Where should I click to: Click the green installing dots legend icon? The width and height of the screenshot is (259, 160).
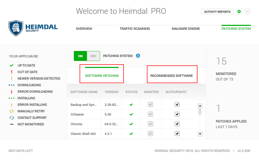click(x=12, y=98)
